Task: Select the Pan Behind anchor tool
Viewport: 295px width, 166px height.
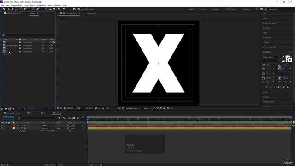Action: 29,9
